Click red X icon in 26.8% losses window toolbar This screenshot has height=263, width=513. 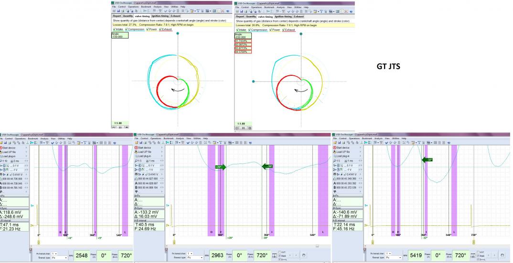click(346, 11)
